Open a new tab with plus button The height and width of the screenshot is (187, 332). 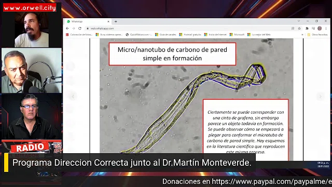tap(116, 21)
